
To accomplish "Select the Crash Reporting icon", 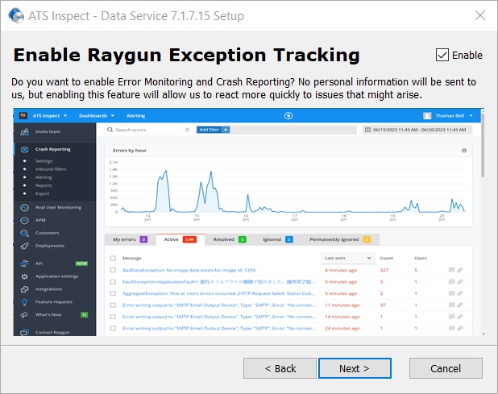I will (x=24, y=149).
